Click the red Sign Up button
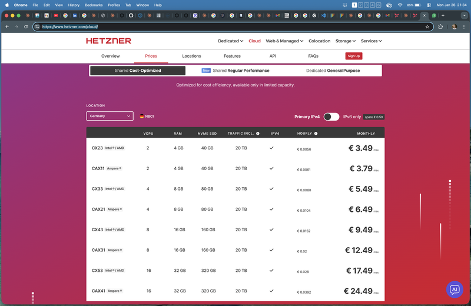 click(x=353, y=56)
